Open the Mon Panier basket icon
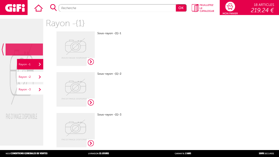Image resolution: width=279 pixels, height=157 pixels. coord(230,7)
